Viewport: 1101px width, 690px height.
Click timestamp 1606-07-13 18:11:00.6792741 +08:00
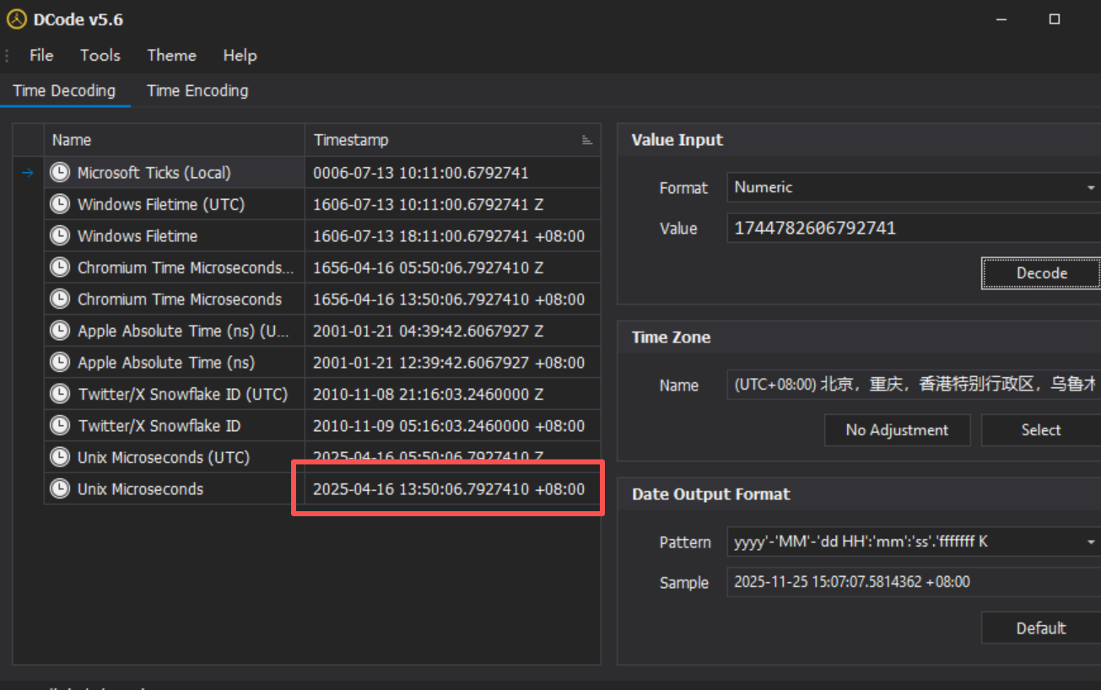click(x=449, y=237)
